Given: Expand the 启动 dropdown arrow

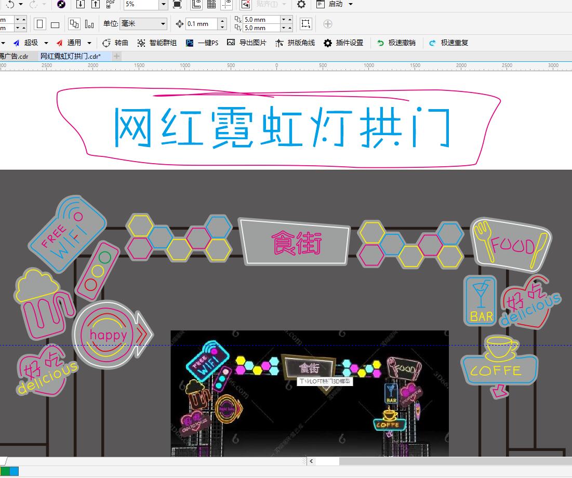Looking at the screenshot, I should pos(351,4).
